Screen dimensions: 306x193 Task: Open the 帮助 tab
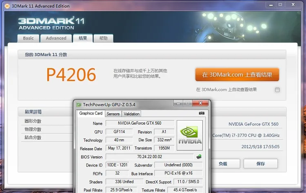(x=104, y=38)
